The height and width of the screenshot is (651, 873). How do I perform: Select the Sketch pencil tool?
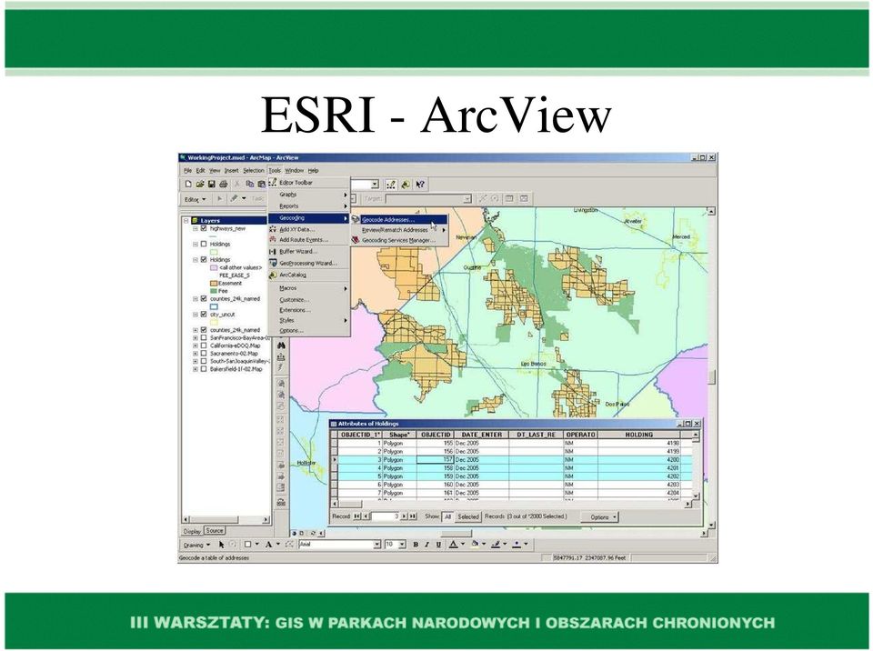click(235, 199)
